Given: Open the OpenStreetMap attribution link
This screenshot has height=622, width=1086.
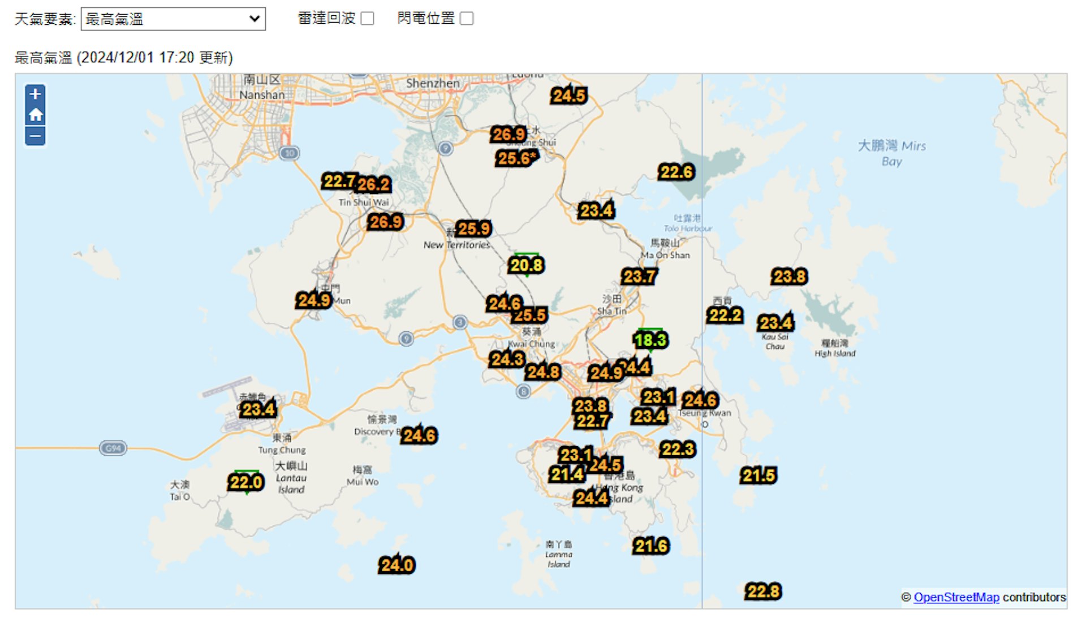Looking at the screenshot, I should [x=957, y=597].
